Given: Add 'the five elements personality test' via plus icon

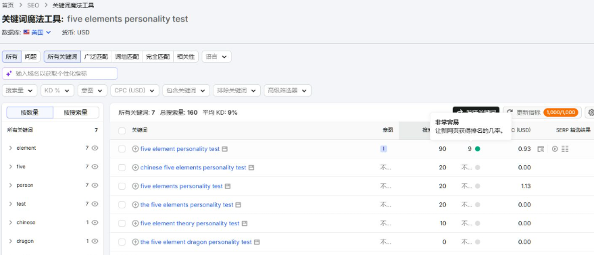Looking at the screenshot, I should (x=135, y=204).
